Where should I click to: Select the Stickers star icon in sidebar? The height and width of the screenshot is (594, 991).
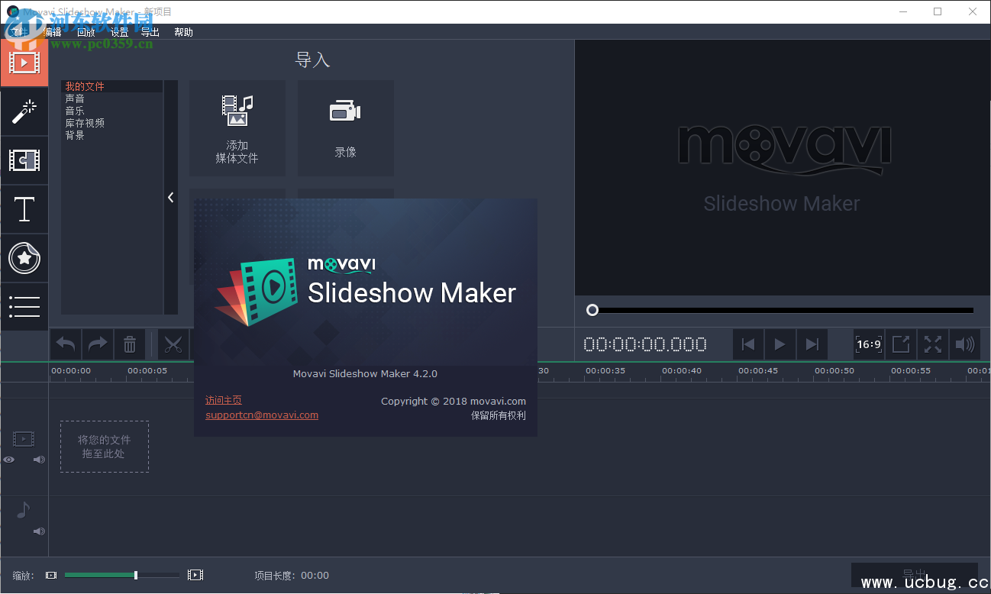click(24, 258)
